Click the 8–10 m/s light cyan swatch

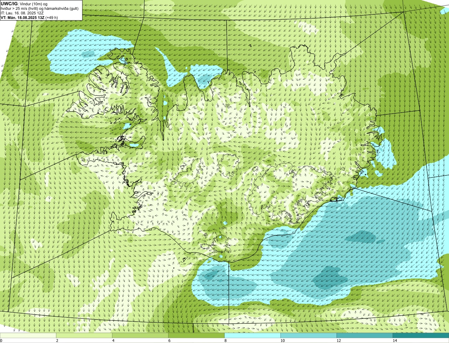(253, 335)
